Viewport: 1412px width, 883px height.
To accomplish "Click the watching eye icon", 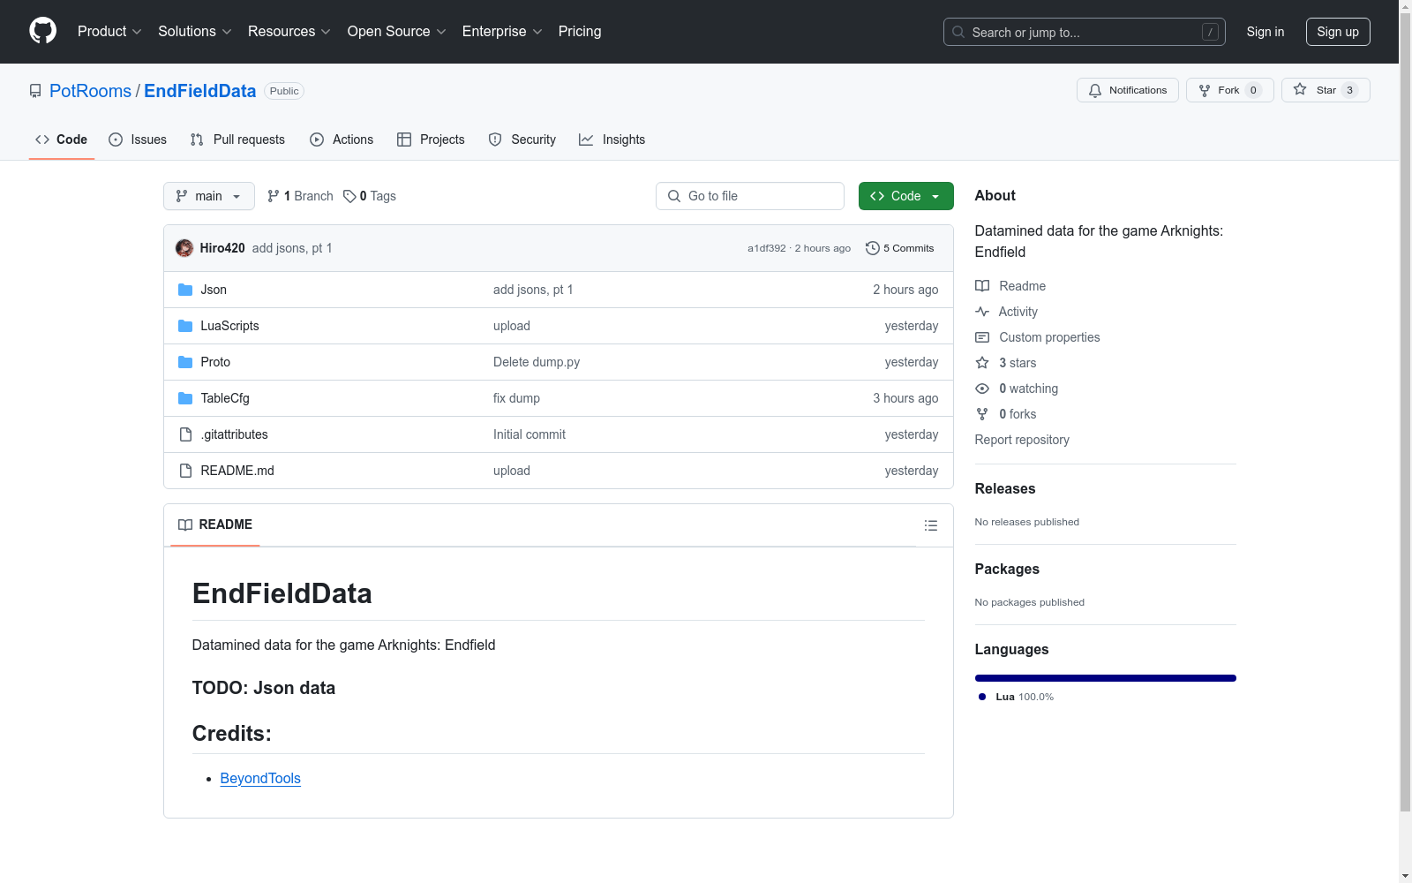I will [x=982, y=389].
